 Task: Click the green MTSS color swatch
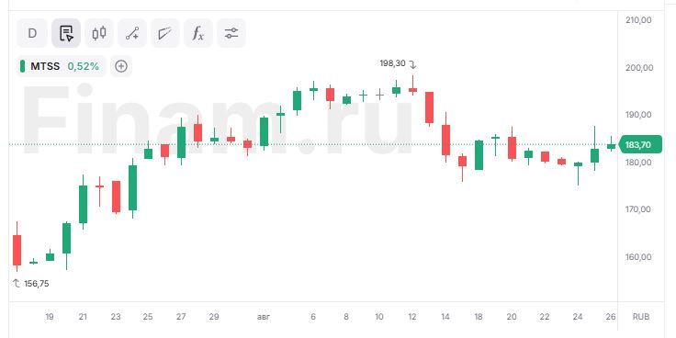tap(22, 66)
